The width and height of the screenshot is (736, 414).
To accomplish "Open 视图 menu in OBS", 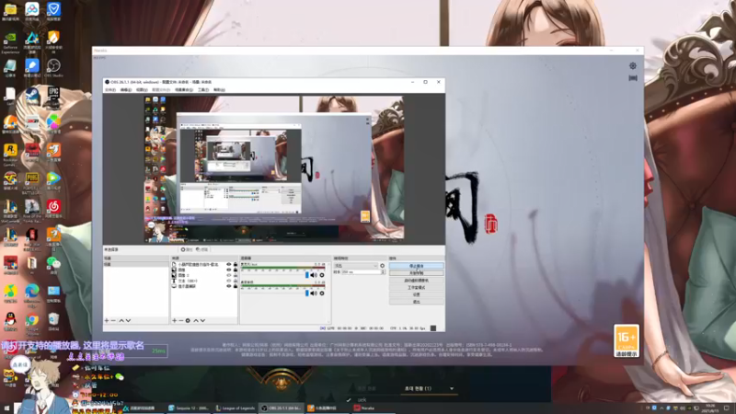I will click(x=142, y=89).
